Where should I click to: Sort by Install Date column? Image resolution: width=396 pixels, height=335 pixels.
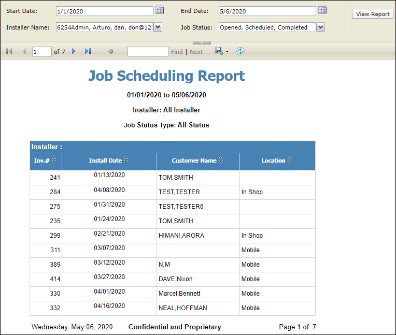(x=126, y=159)
